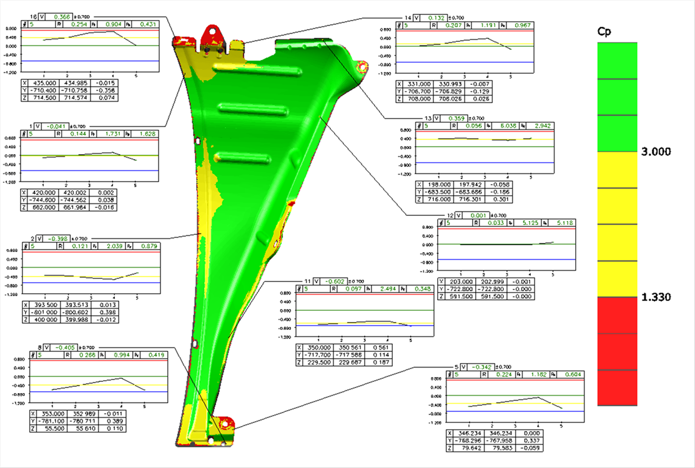Select the red section of the Cp legend
Viewport: 695px width, 468px height.
pyautogui.click(x=617, y=351)
